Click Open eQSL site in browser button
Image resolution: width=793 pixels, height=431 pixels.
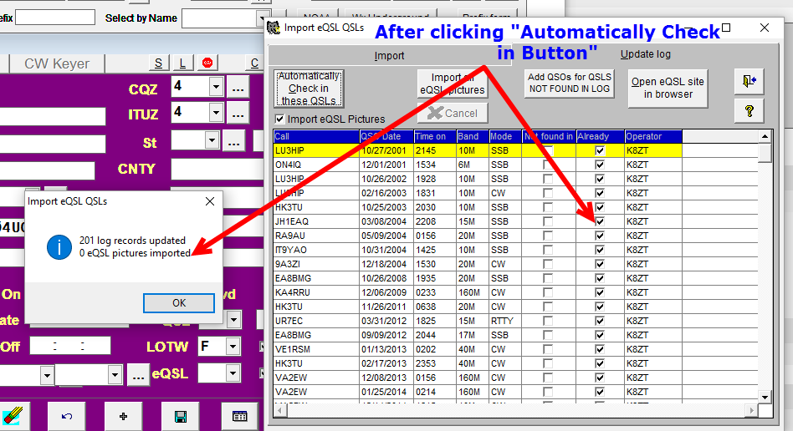pos(668,88)
